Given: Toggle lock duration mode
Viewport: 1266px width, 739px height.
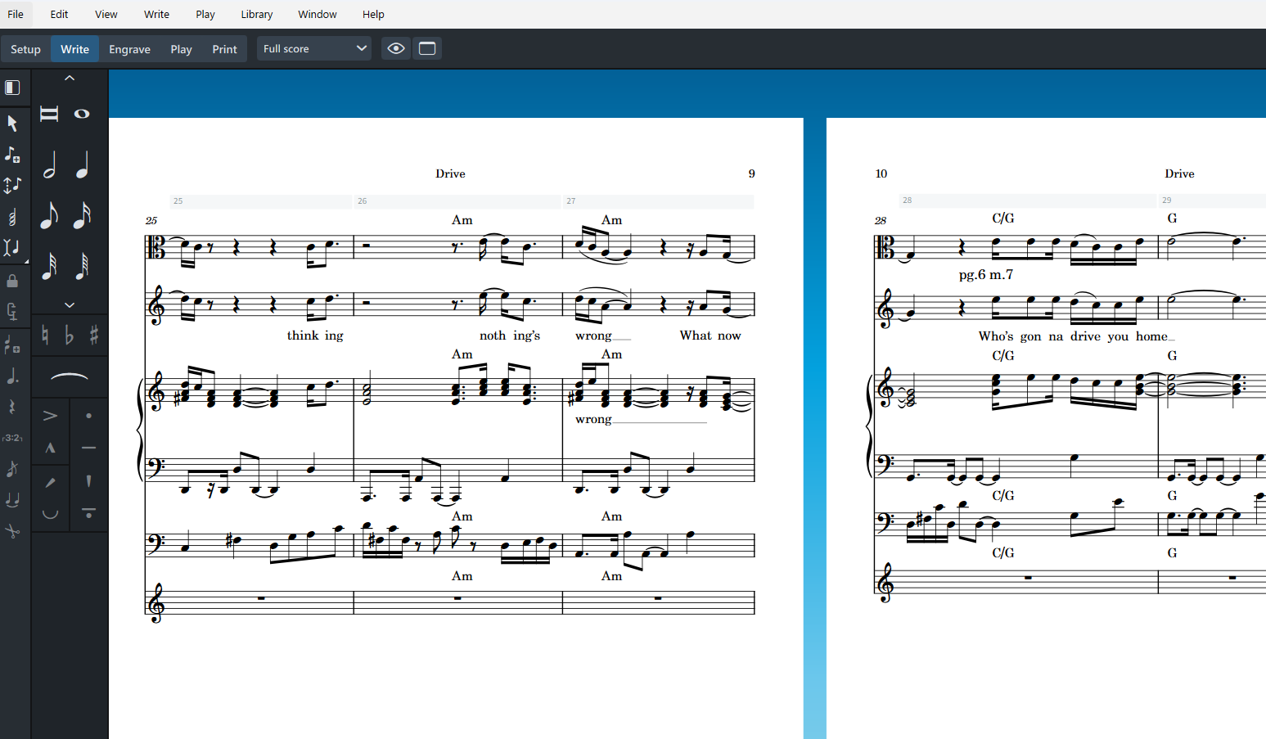Looking at the screenshot, I should coord(12,282).
